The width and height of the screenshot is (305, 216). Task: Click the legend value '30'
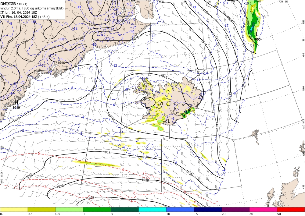[x=251, y=214]
